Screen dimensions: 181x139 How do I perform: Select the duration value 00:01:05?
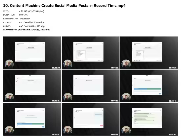coord(23,15)
